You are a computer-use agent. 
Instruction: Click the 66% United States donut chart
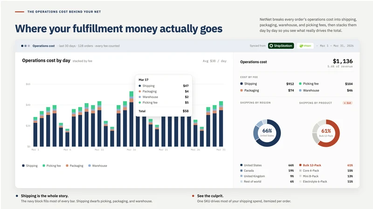tap(267, 133)
